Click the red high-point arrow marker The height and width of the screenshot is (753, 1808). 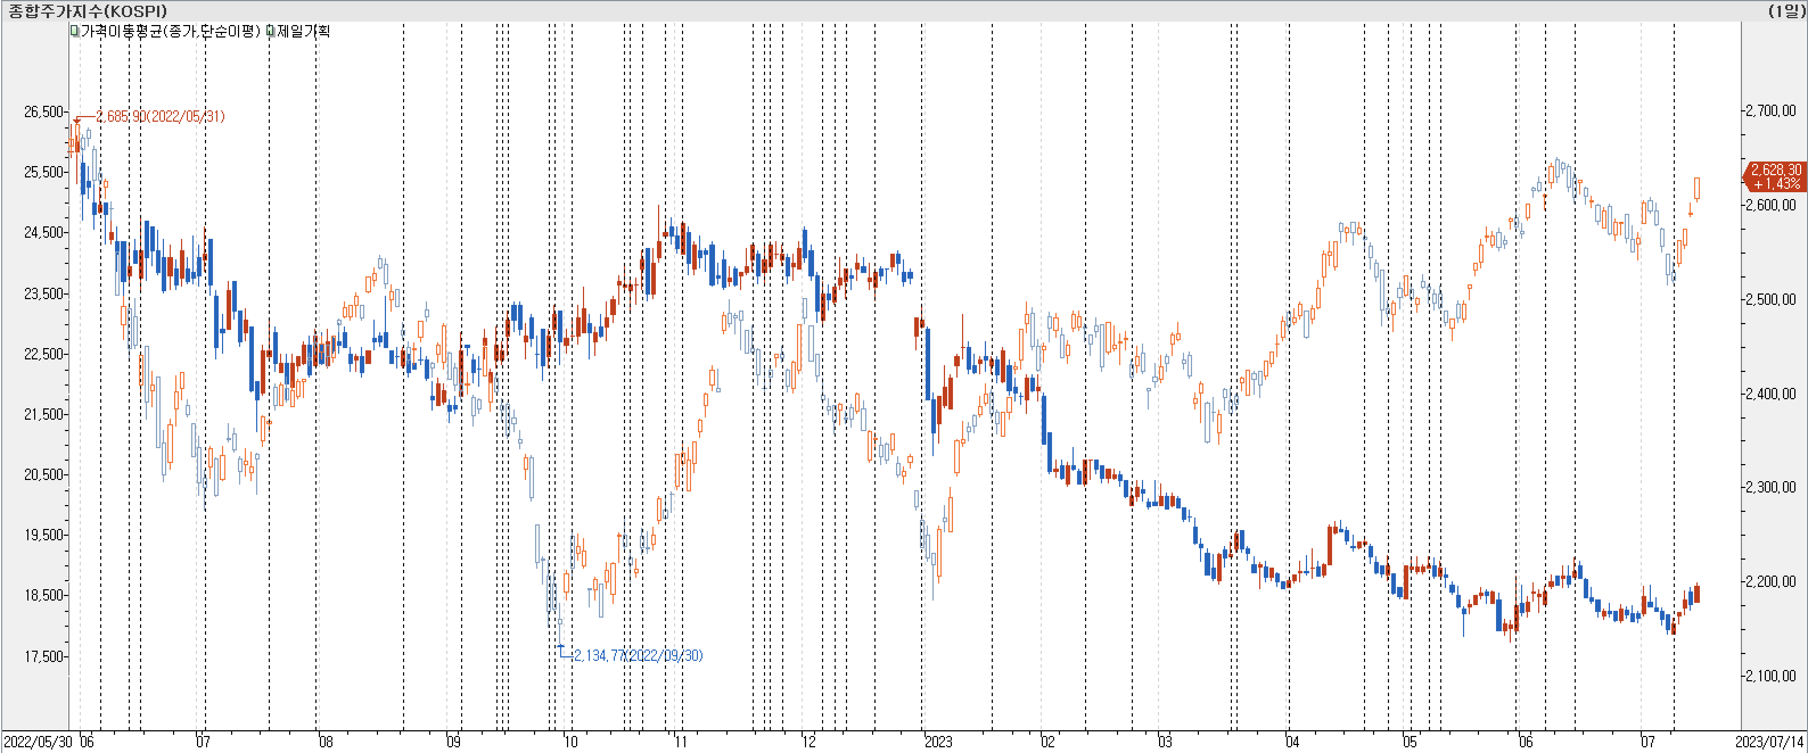tap(76, 121)
